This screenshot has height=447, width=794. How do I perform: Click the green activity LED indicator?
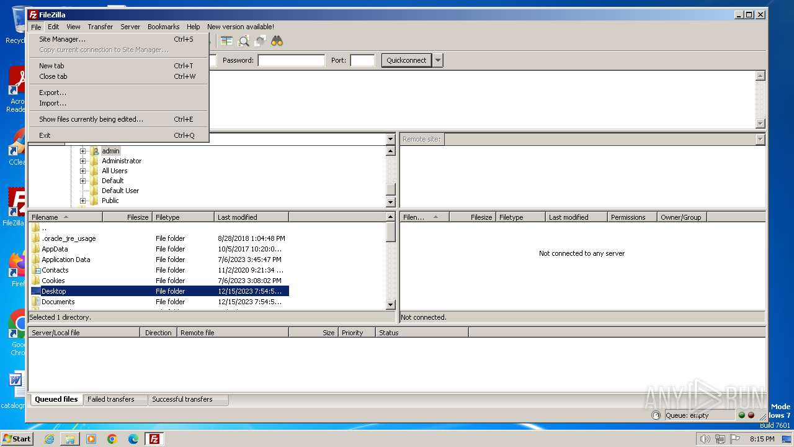741,415
